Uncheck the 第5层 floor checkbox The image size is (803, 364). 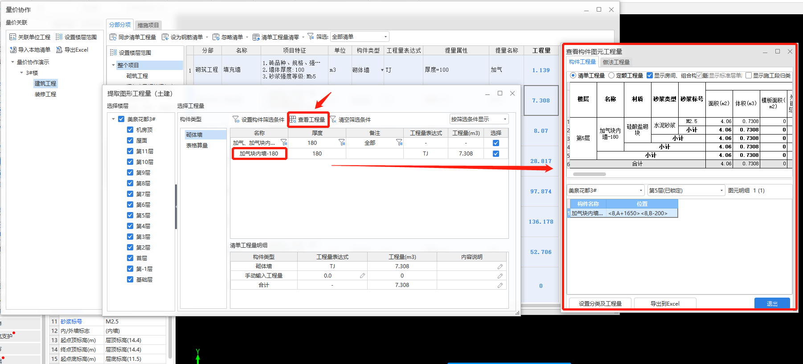(130, 215)
